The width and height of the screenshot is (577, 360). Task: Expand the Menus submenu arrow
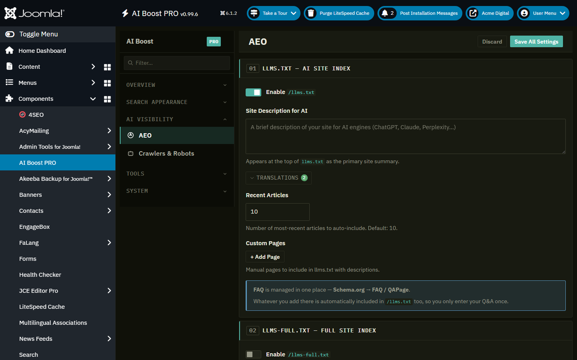93,82
